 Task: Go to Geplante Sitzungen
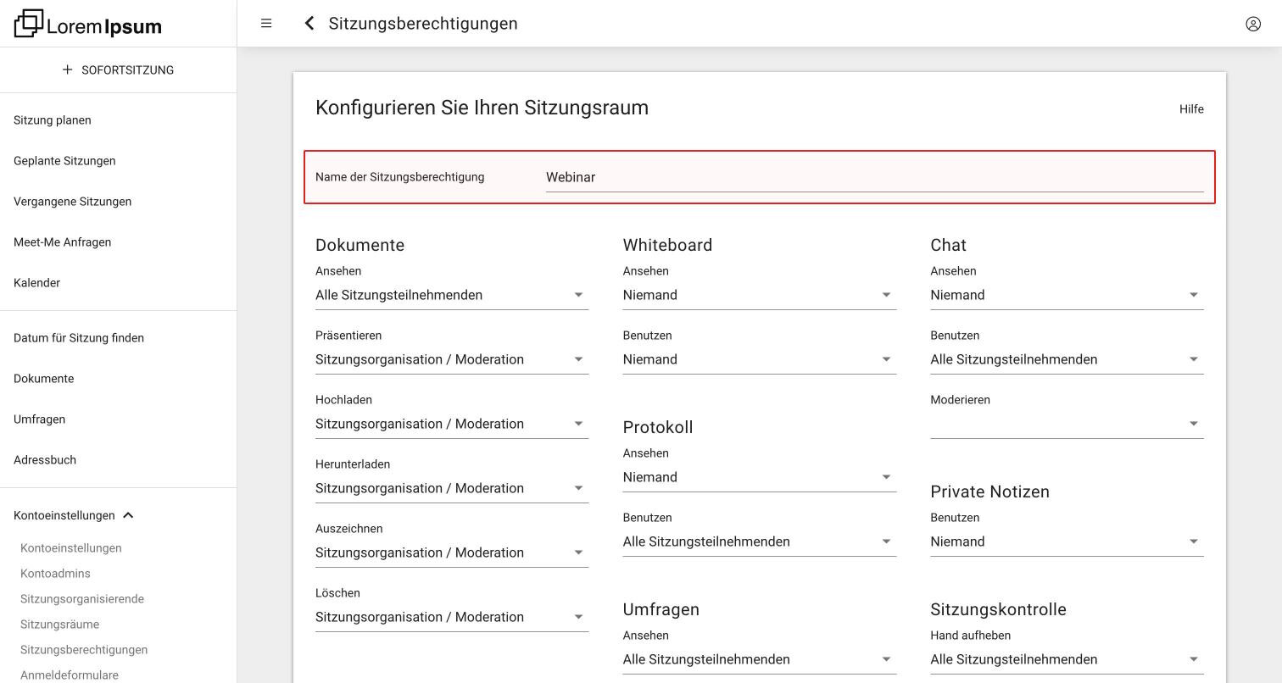(64, 161)
